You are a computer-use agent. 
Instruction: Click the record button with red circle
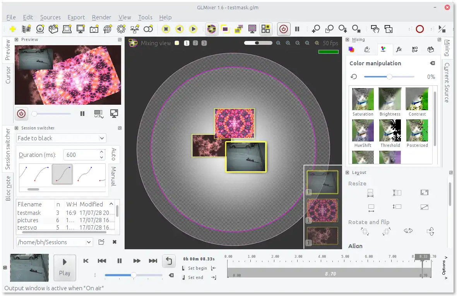pyautogui.click(x=419, y=29)
